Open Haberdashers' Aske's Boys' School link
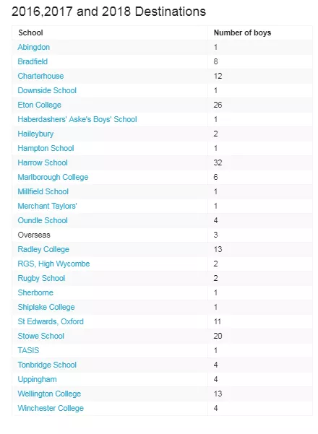The image size is (318, 434). coord(77,120)
